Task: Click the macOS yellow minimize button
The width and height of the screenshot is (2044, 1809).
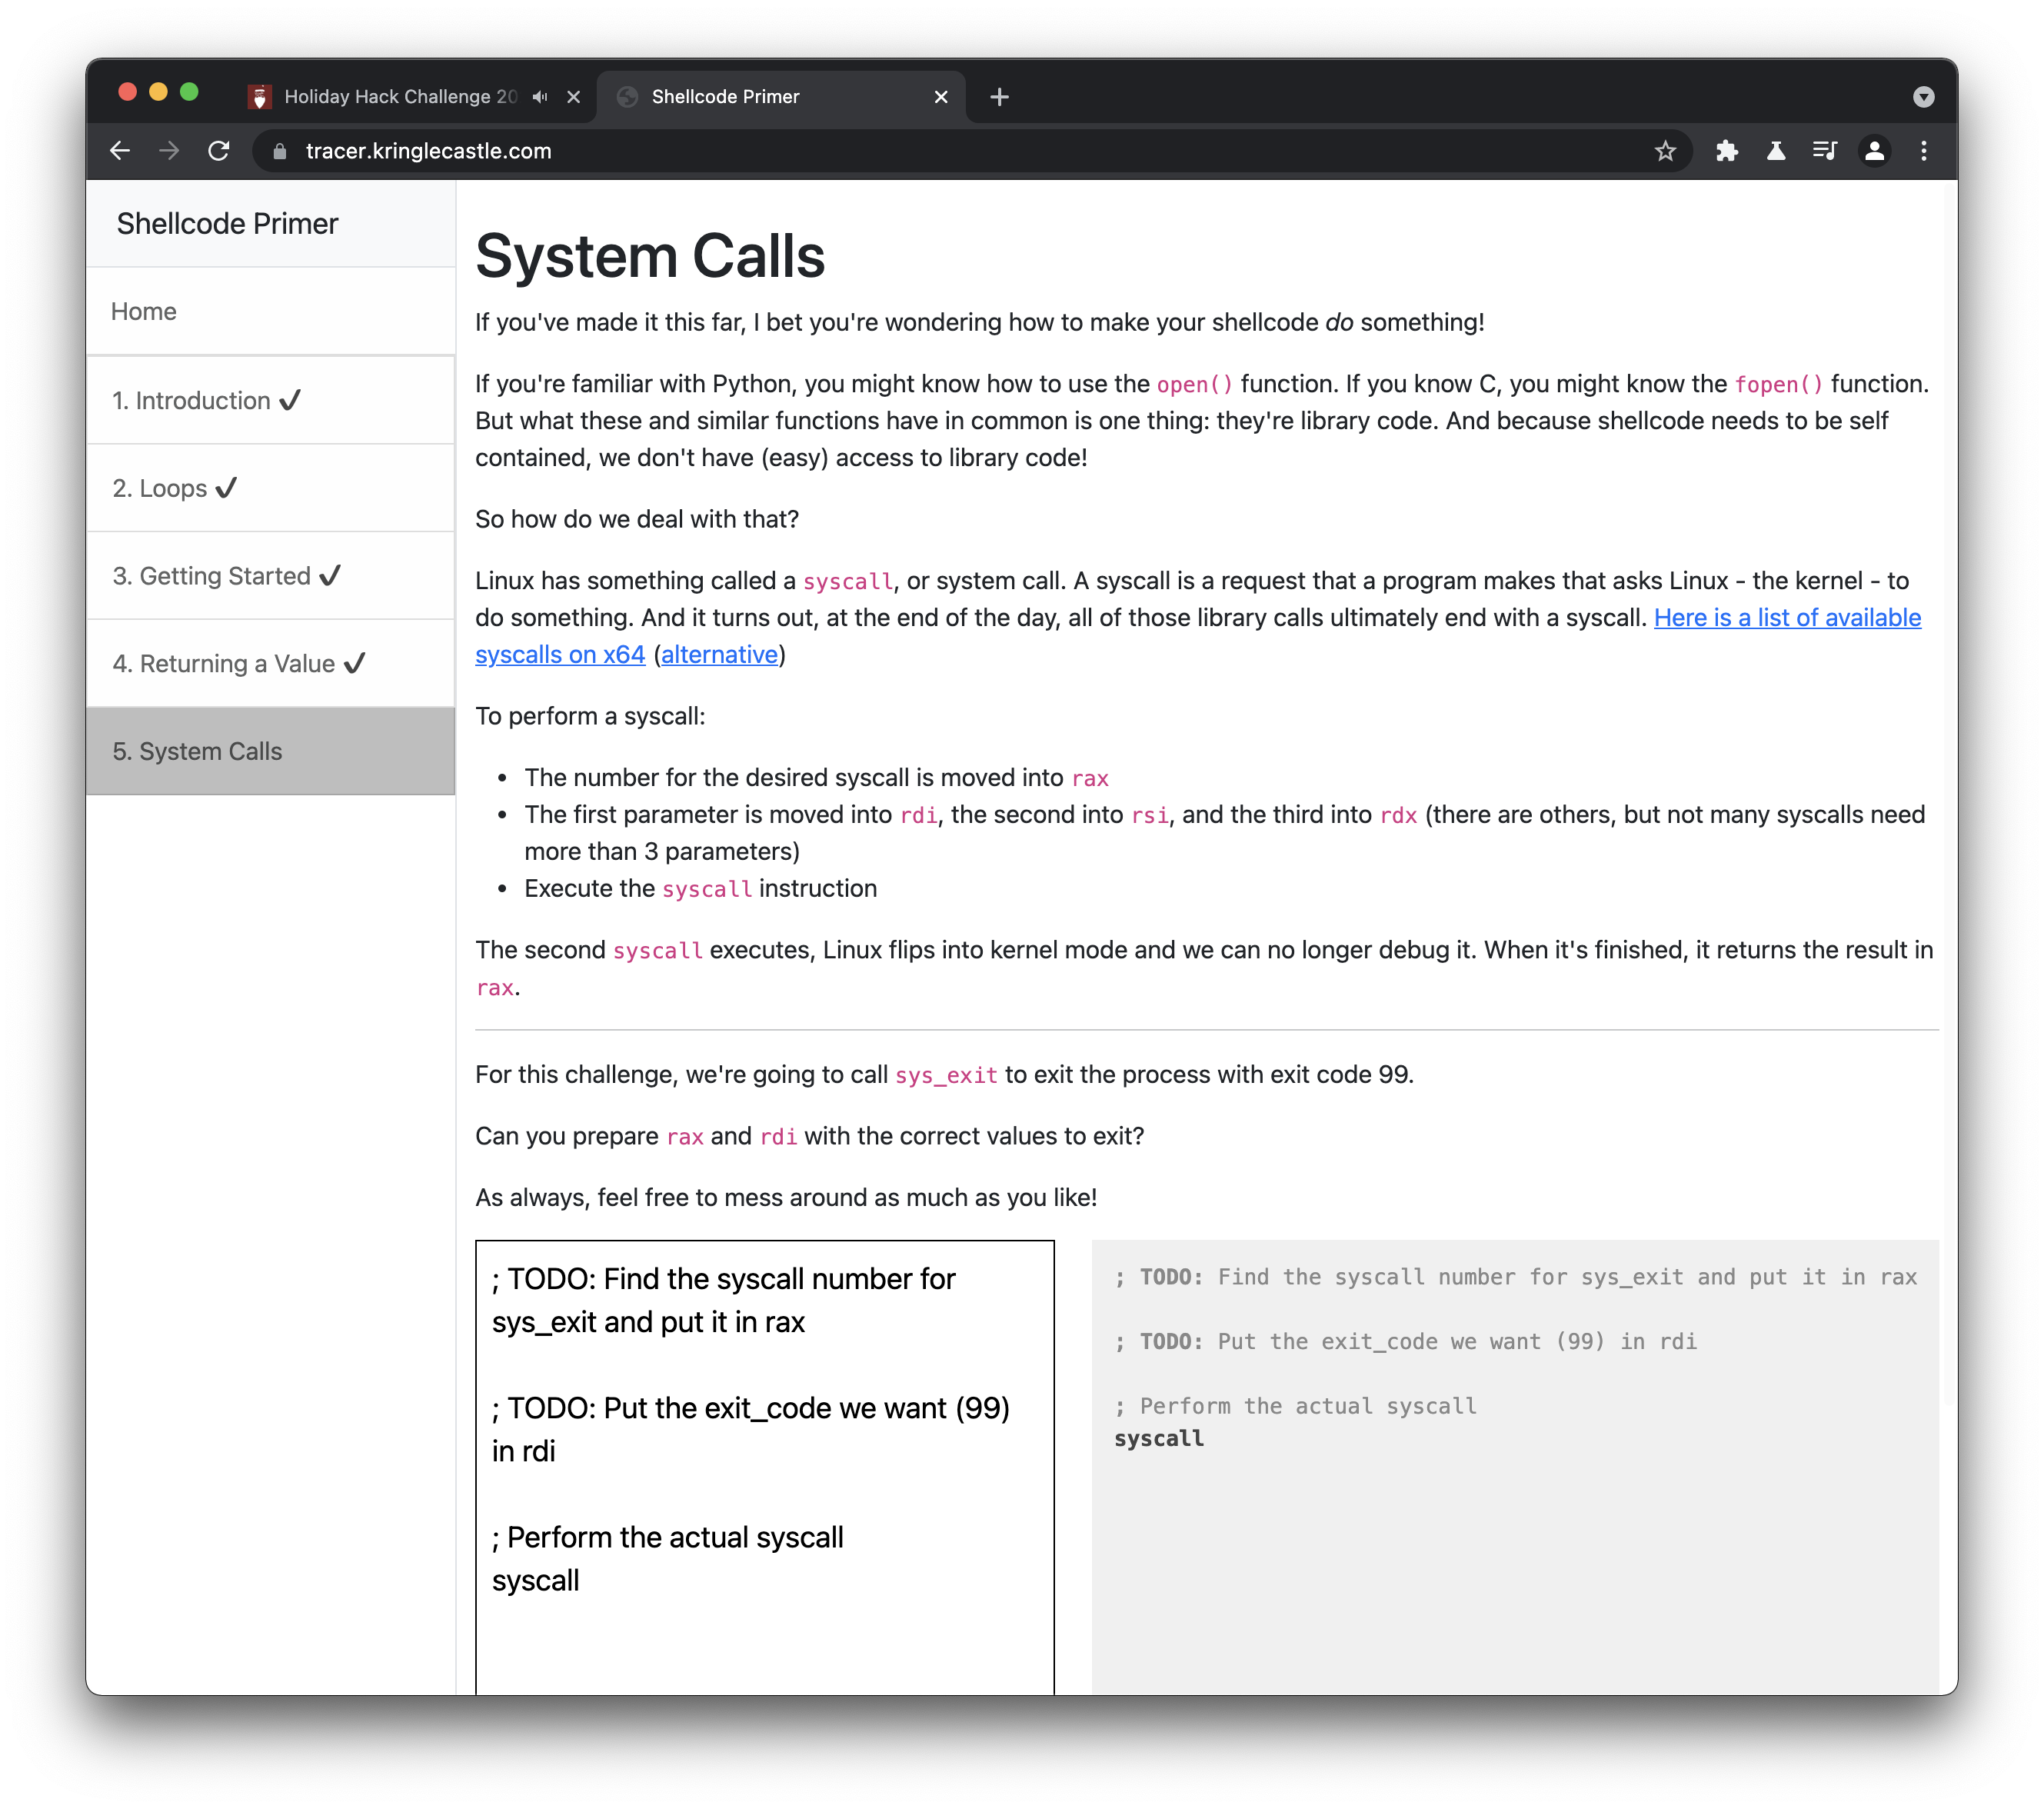Action: click(x=158, y=92)
